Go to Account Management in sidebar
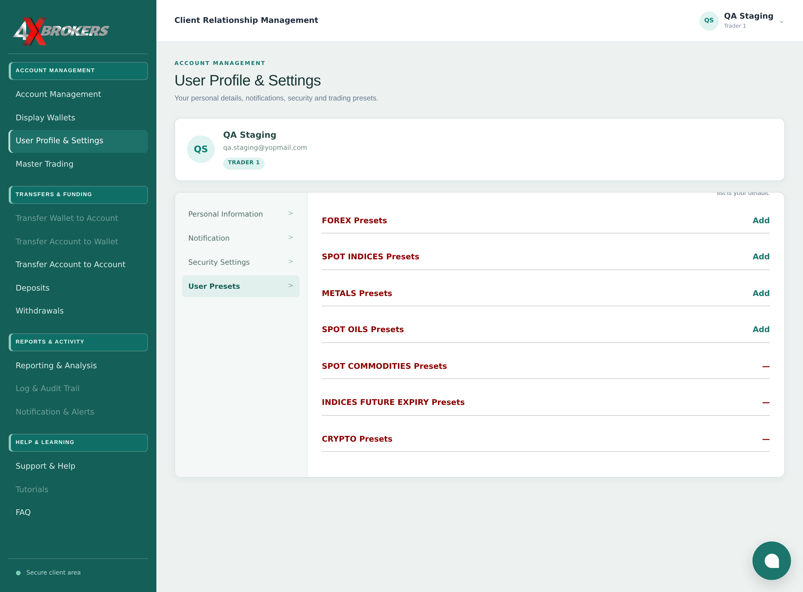The width and height of the screenshot is (803, 592). [78, 94]
